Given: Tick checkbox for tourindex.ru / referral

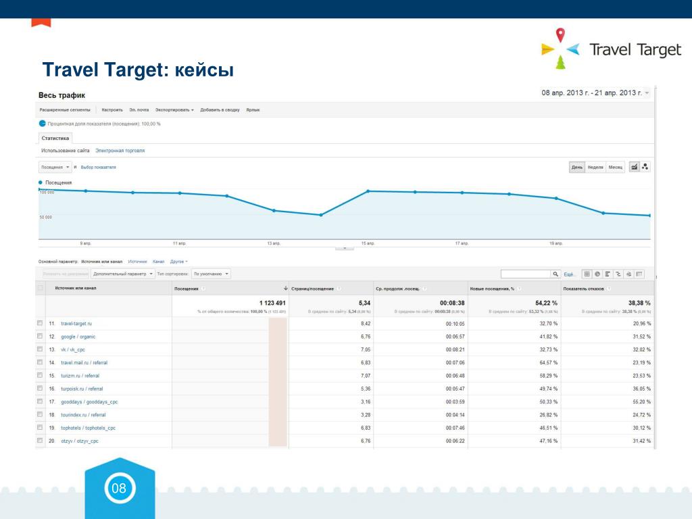Looking at the screenshot, I should [x=40, y=414].
